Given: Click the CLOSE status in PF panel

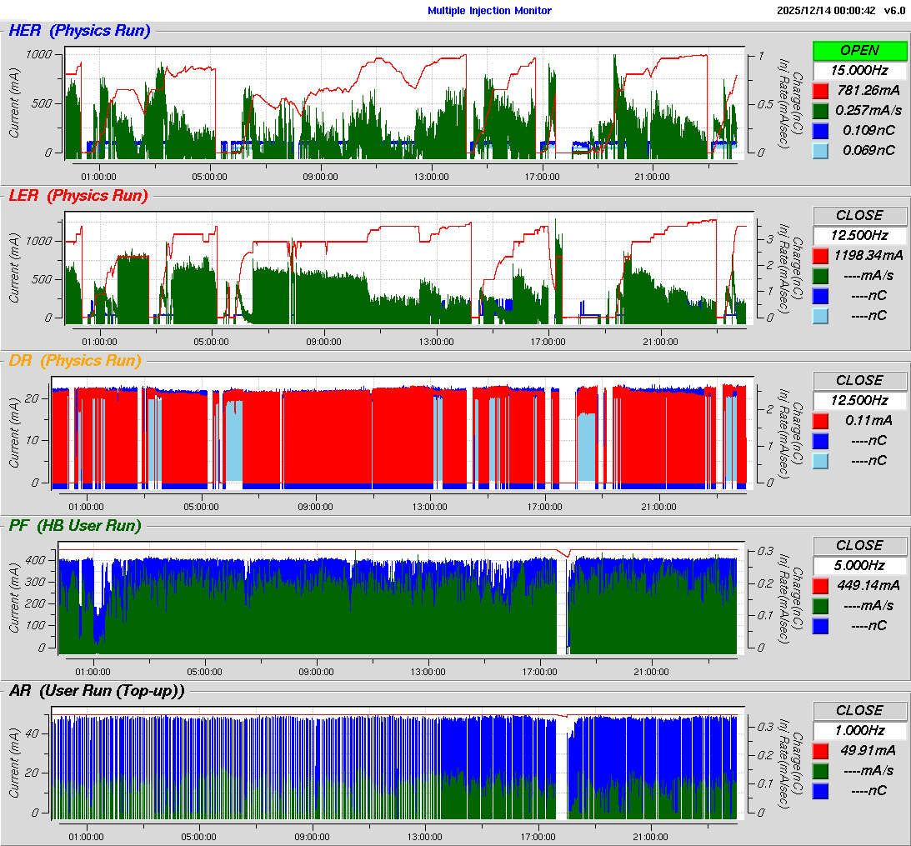Looking at the screenshot, I should (860, 545).
